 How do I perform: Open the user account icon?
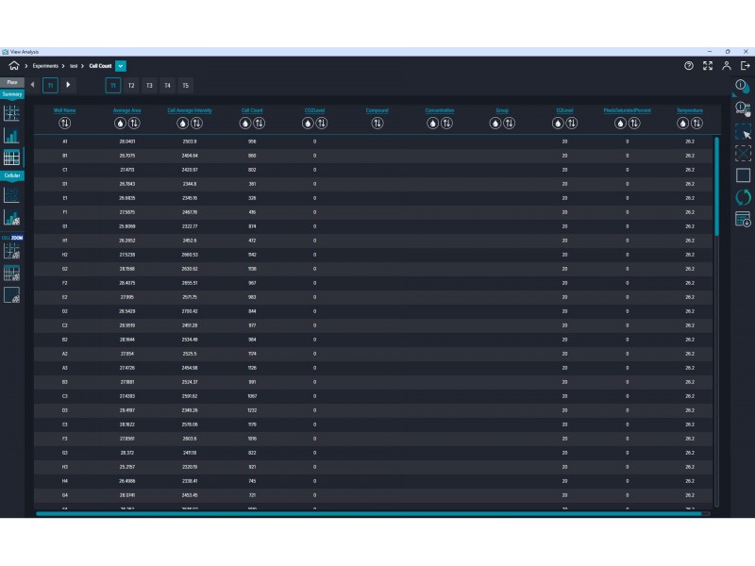pos(726,66)
